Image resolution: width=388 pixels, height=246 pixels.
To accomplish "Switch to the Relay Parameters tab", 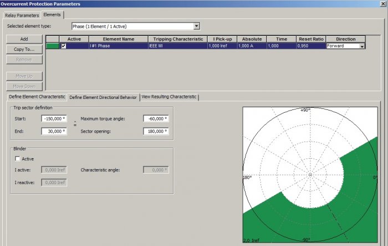I will coord(22,15).
